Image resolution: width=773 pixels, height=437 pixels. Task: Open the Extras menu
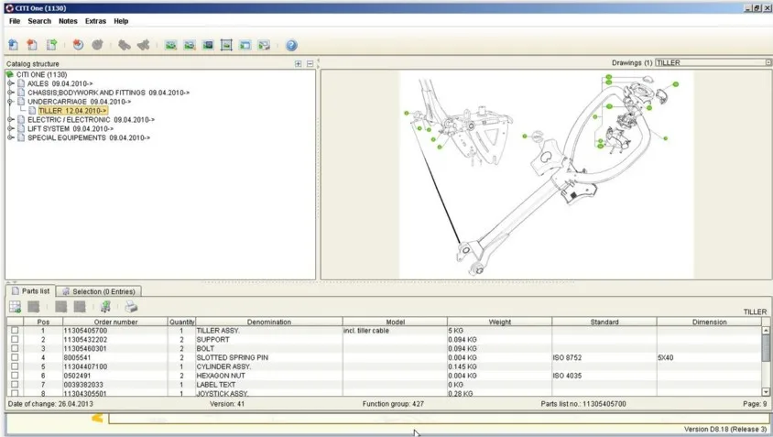pos(95,21)
